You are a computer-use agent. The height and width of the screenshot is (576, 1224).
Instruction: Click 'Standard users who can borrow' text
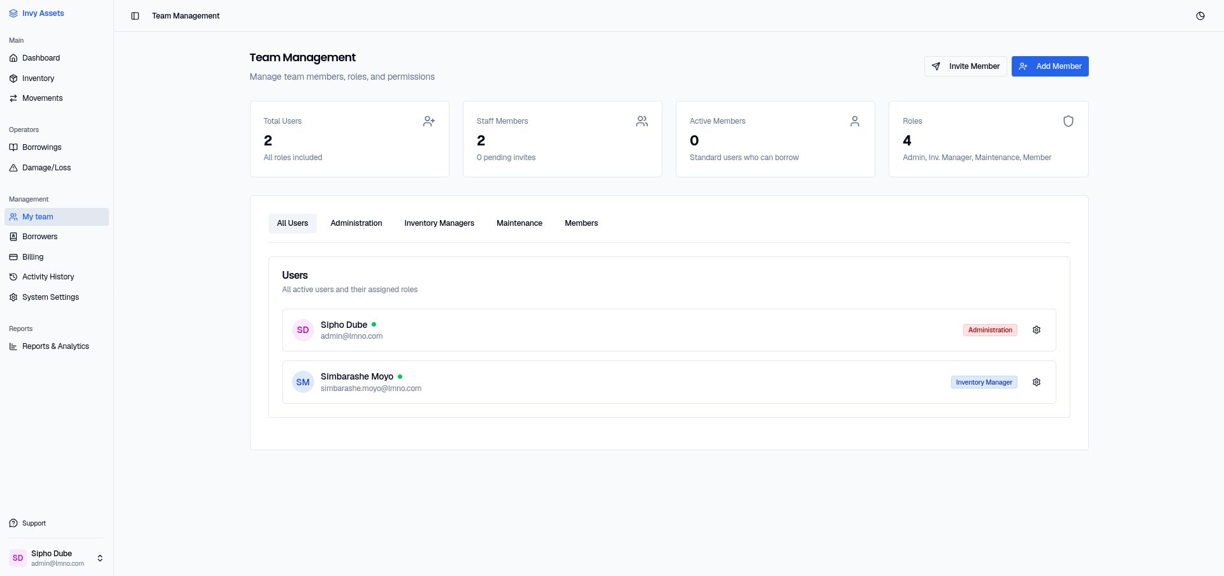click(744, 158)
